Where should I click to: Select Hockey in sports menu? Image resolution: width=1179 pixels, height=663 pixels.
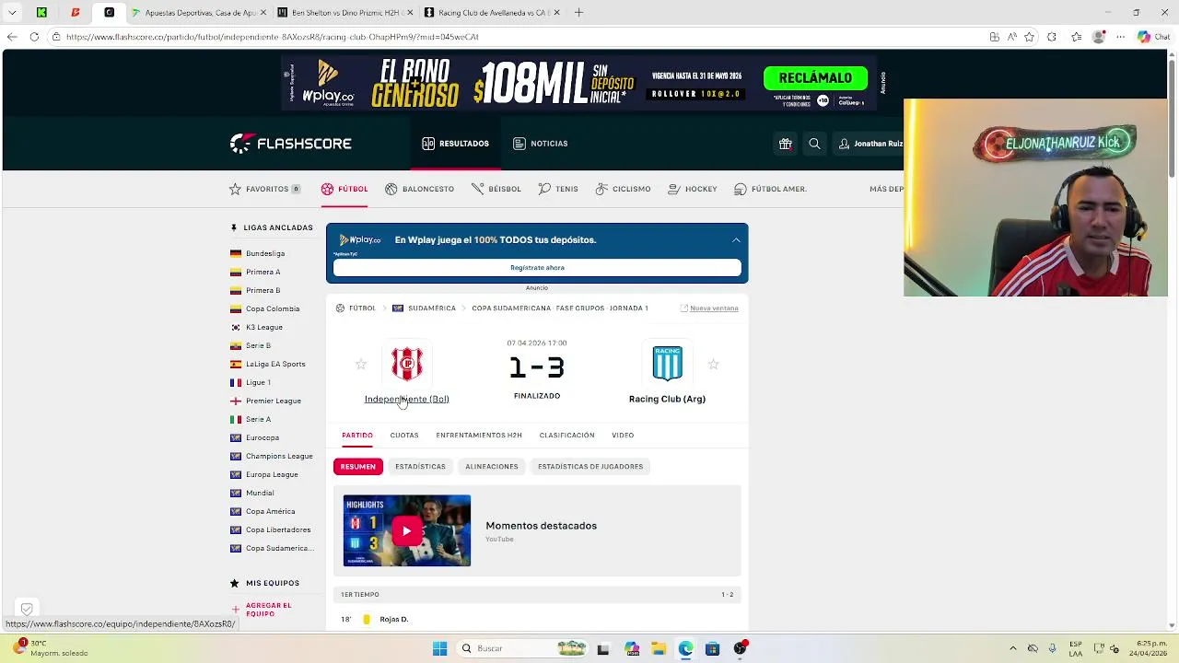692,189
